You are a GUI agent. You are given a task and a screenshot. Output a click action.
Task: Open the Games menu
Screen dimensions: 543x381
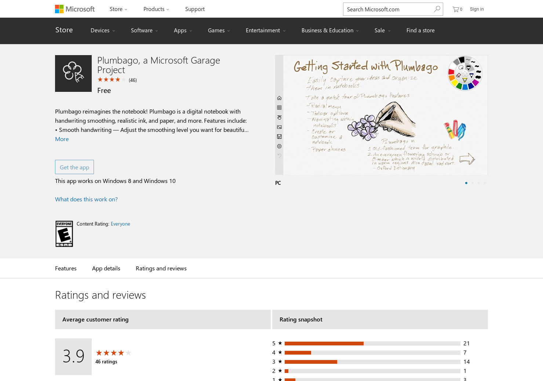[x=219, y=30]
